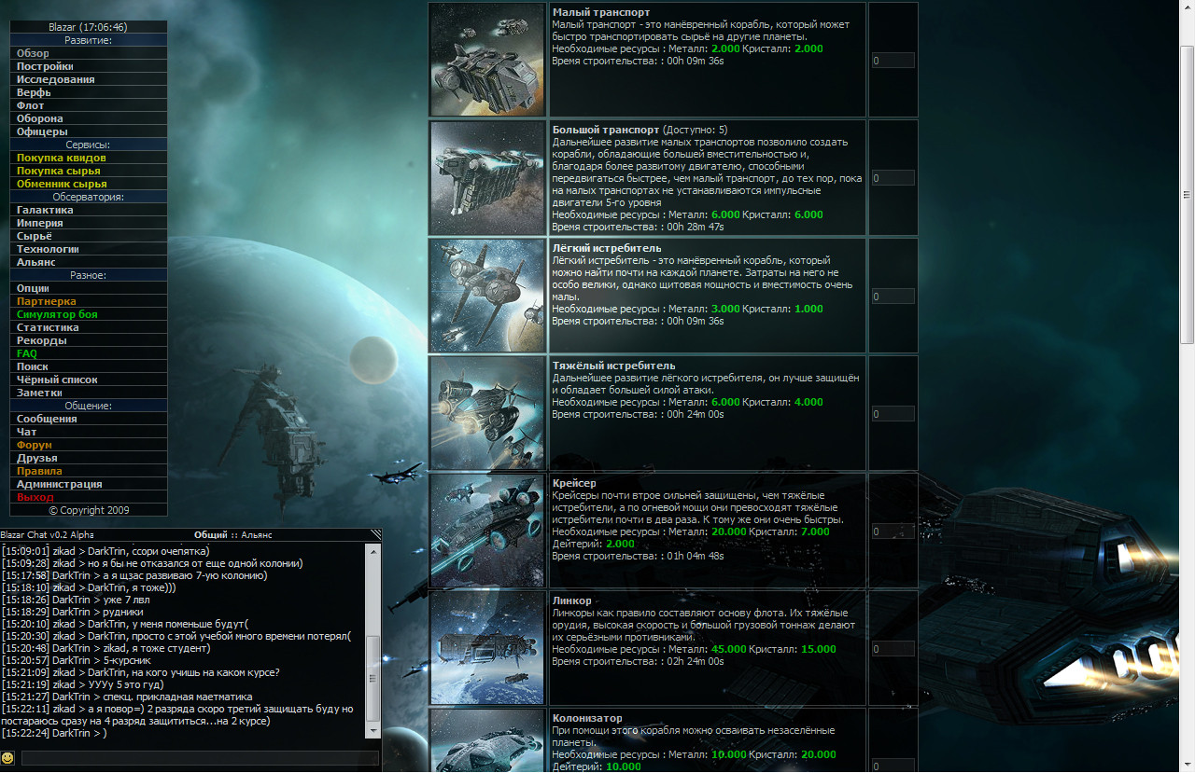Screen dimensions: 1195x773
Task: Open the smiley emoticon picker in chat
Action: point(7,758)
